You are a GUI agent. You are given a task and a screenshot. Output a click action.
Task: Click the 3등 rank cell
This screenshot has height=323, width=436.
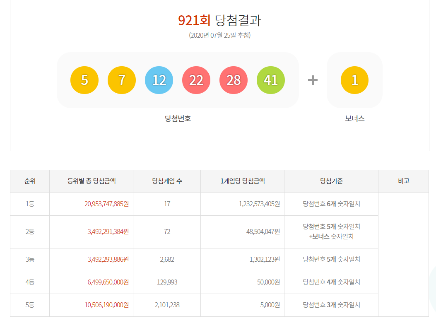(30, 260)
